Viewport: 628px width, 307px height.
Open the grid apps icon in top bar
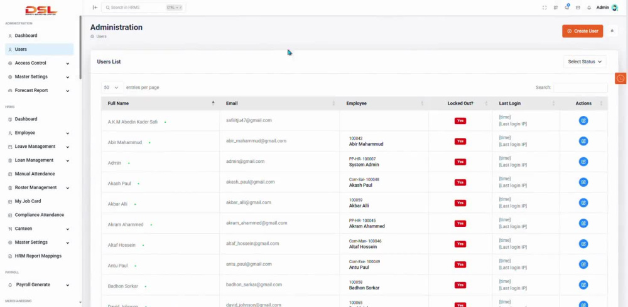(x=556, y=8)
